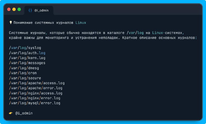Select the /var/log/mysql/error.log entry
206x124 pixels.
pos(35,103)
